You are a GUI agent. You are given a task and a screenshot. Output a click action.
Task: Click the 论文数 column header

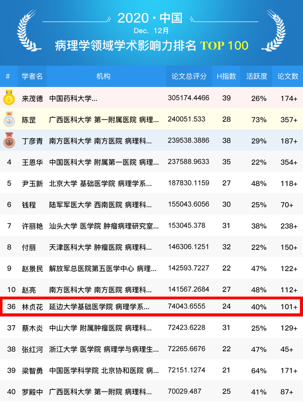pyautogui.click(x=287, y=76)
